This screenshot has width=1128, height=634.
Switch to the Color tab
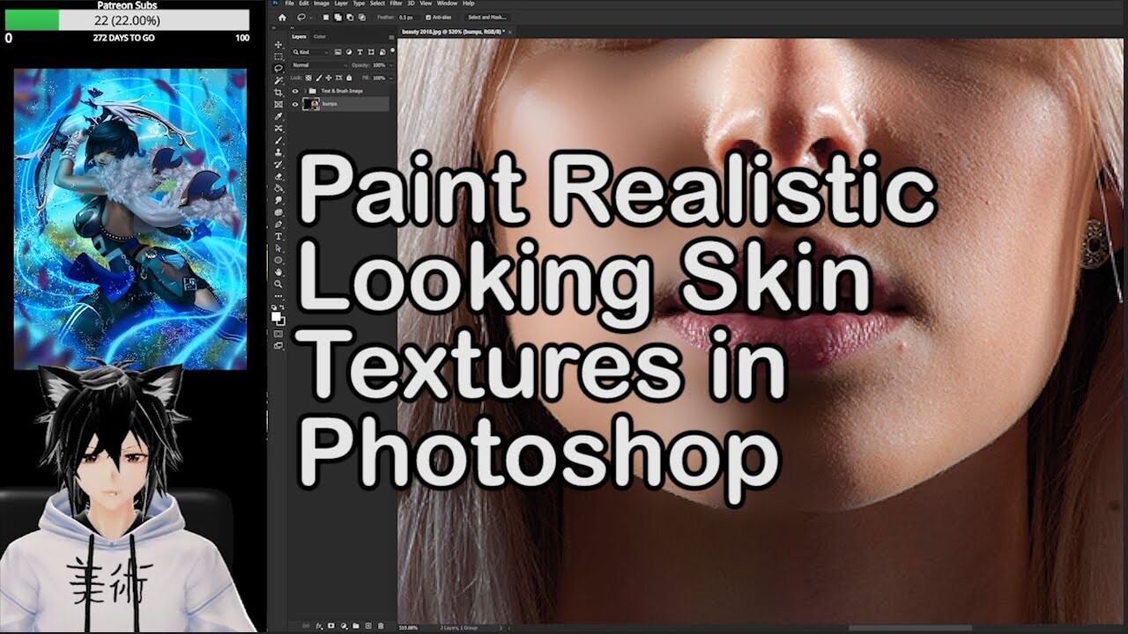pos(320,37)
